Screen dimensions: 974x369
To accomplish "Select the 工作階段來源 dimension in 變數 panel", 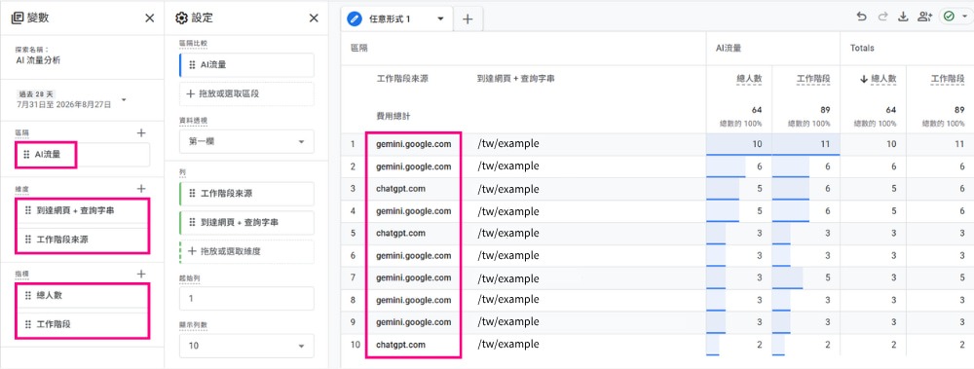I will 83,239.
